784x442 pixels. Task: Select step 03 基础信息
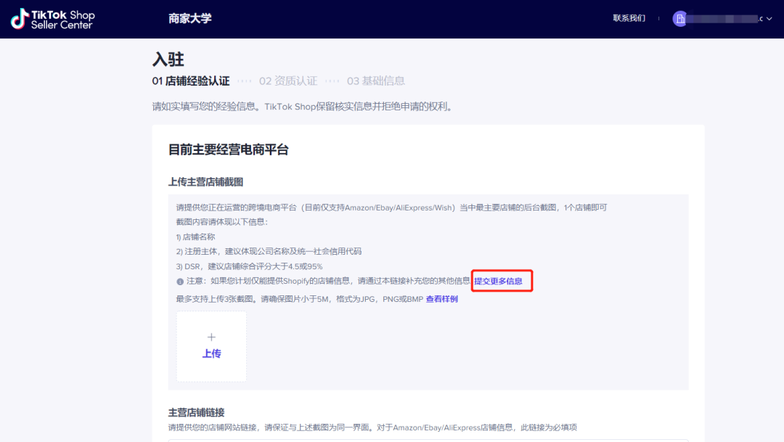pyautogui.click(x=377, y=81)
